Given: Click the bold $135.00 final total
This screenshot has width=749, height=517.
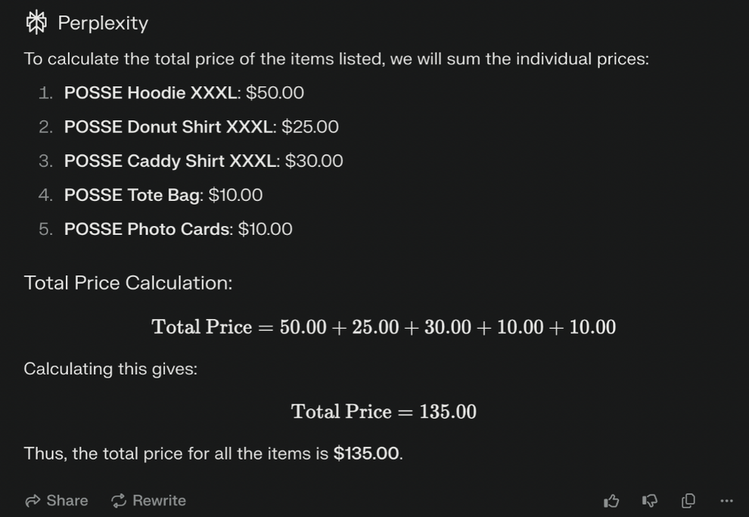Looking at the screenshot, I should tap(366, 454).
